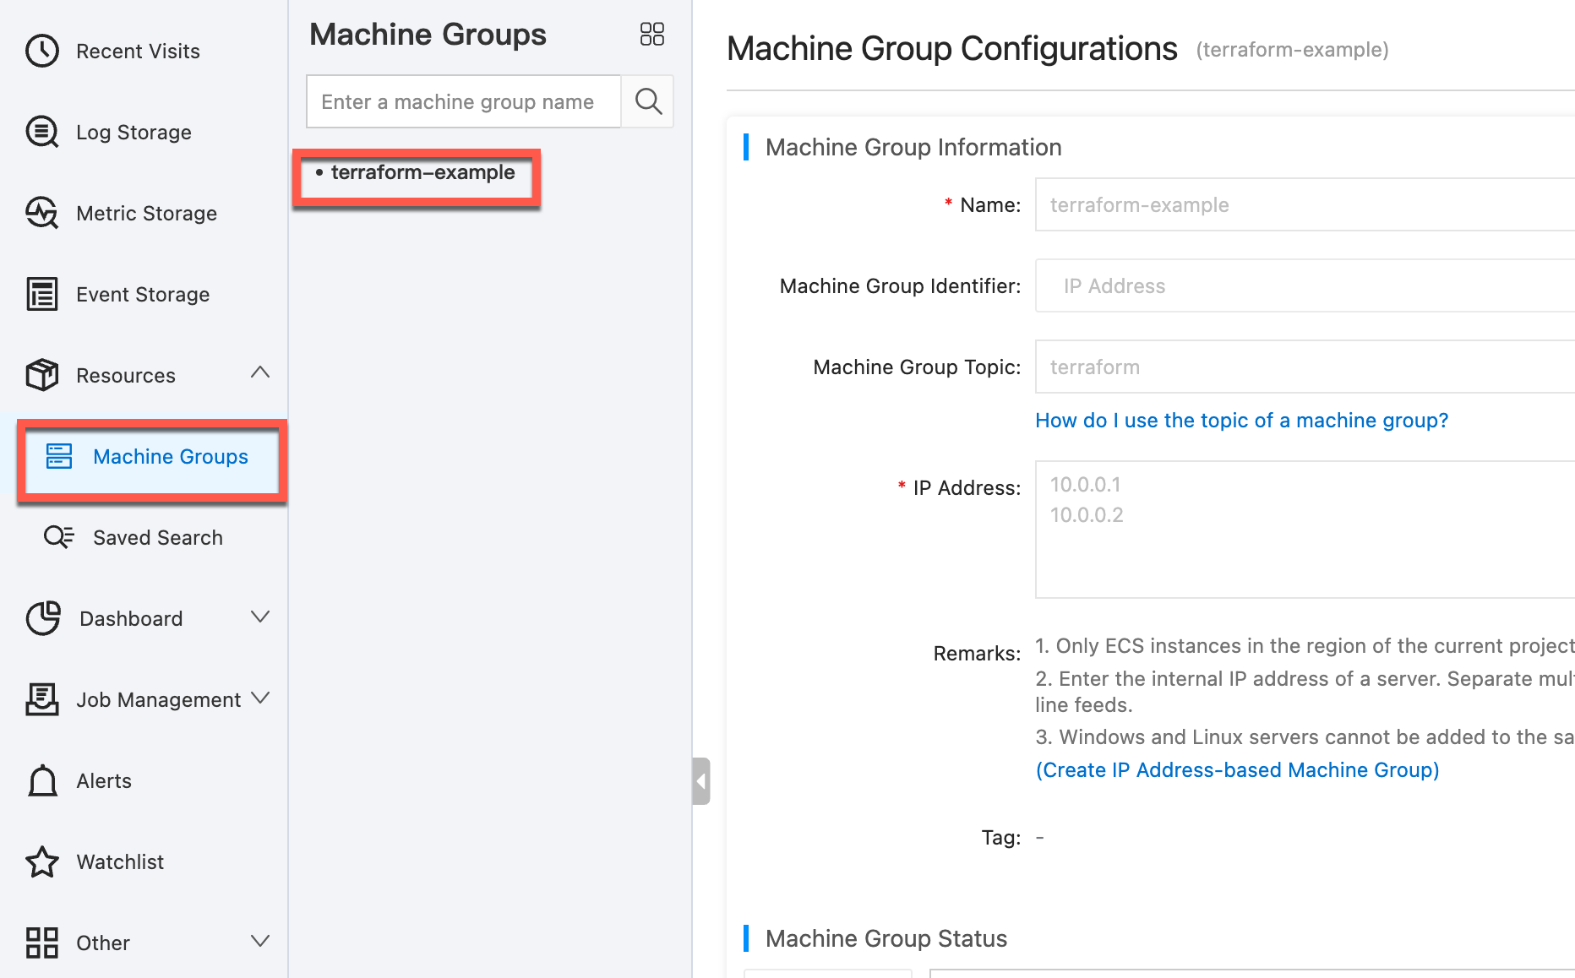Focus the machine group name search field
The height and width of the screenshot is (978, 1575).
click(464, 101)
